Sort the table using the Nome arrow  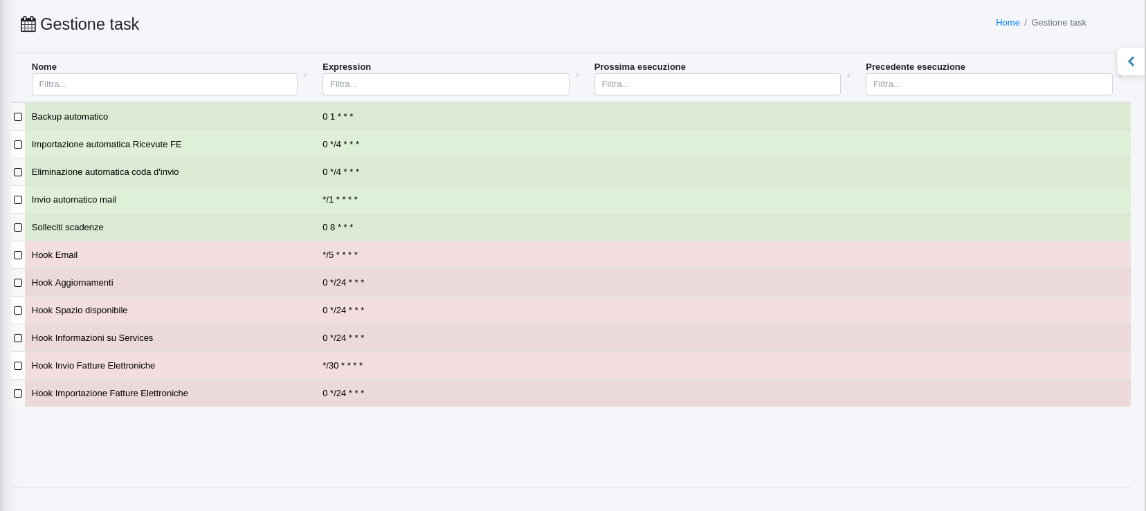[305, 75]
